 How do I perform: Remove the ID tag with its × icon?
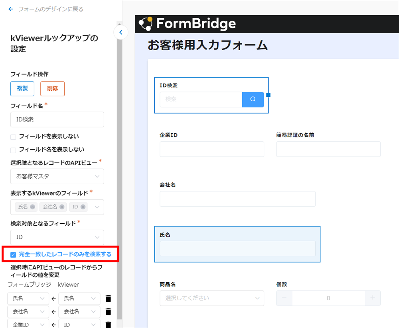pyautogui.click(x=83, y=207)
